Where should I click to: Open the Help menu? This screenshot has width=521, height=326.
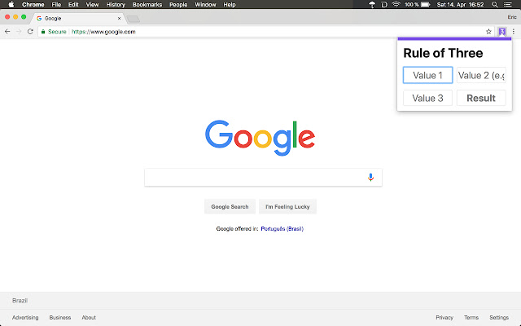[x=230, y=5]
